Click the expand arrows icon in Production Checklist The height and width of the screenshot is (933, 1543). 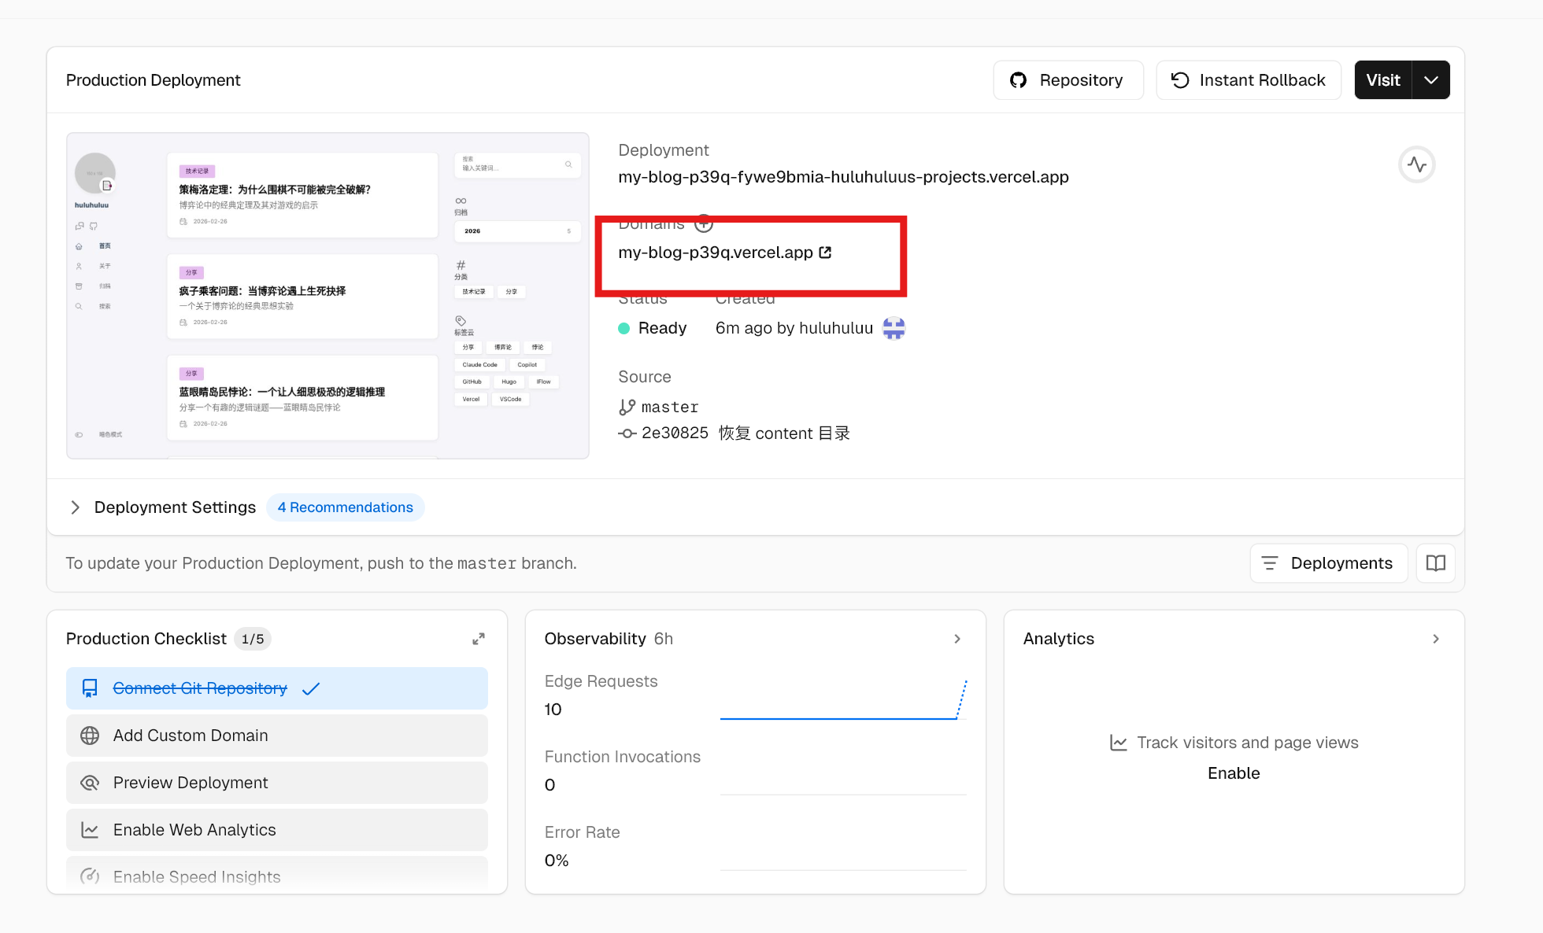tap(478, 639)
